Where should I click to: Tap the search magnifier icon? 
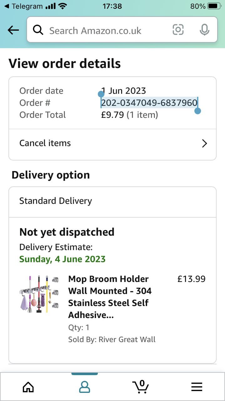38,30
